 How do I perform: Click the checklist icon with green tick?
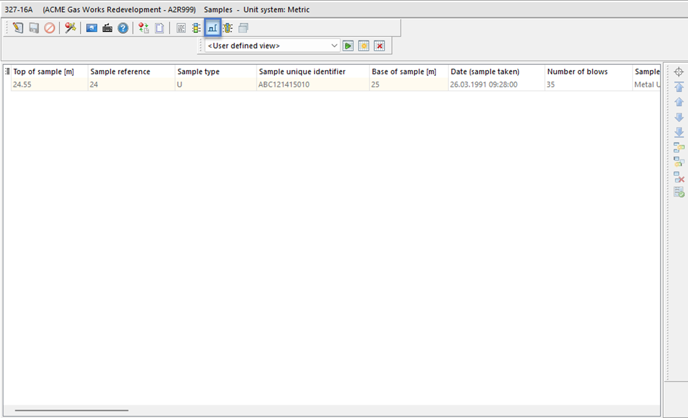click(679, 193)
